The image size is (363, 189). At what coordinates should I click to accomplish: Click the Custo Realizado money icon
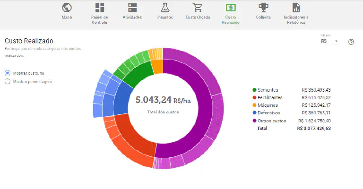click(x=231, y=8)
